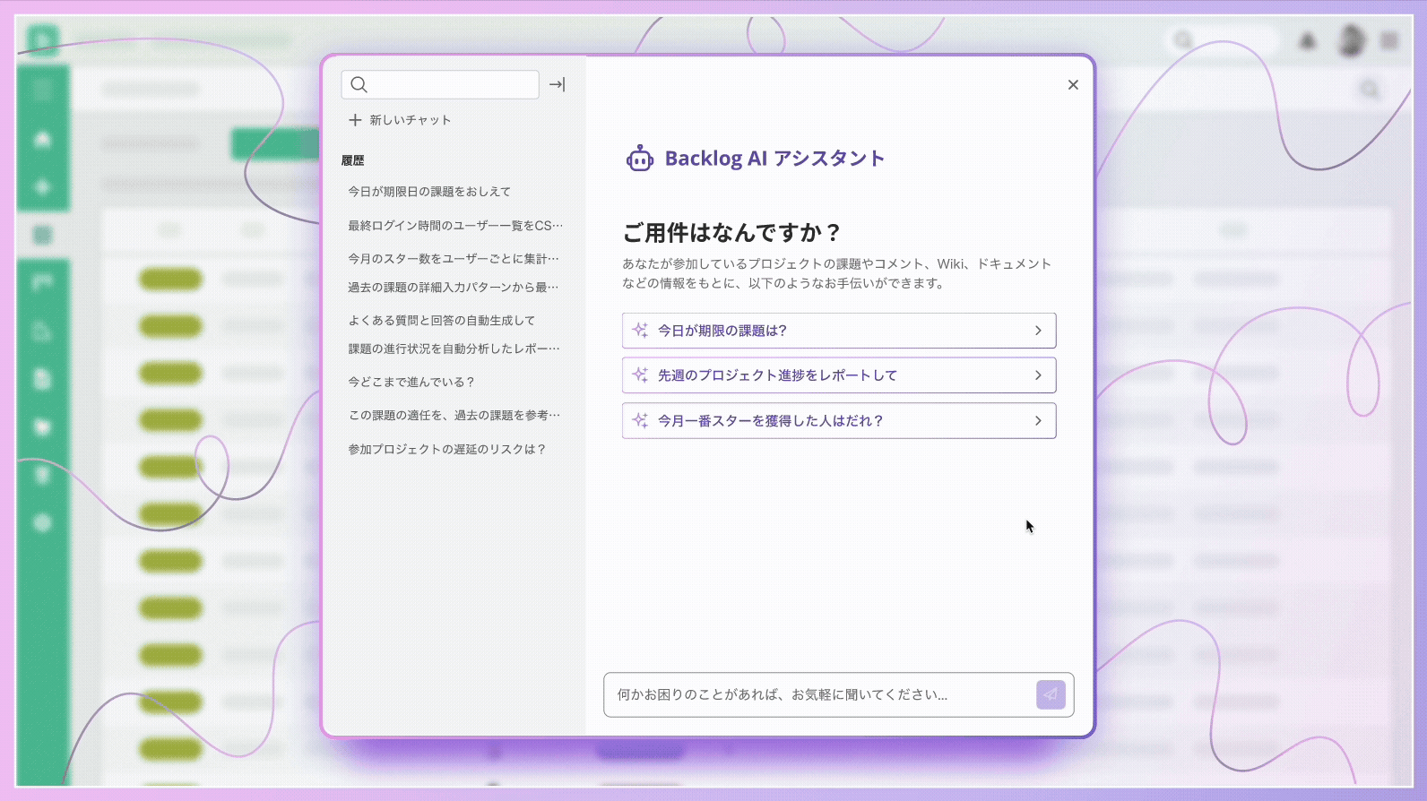The height and width of the screenshot is (801, 1427).
Task: Open history item 最終ログイン時間のユーザー一覧
Action: point(455,226)
